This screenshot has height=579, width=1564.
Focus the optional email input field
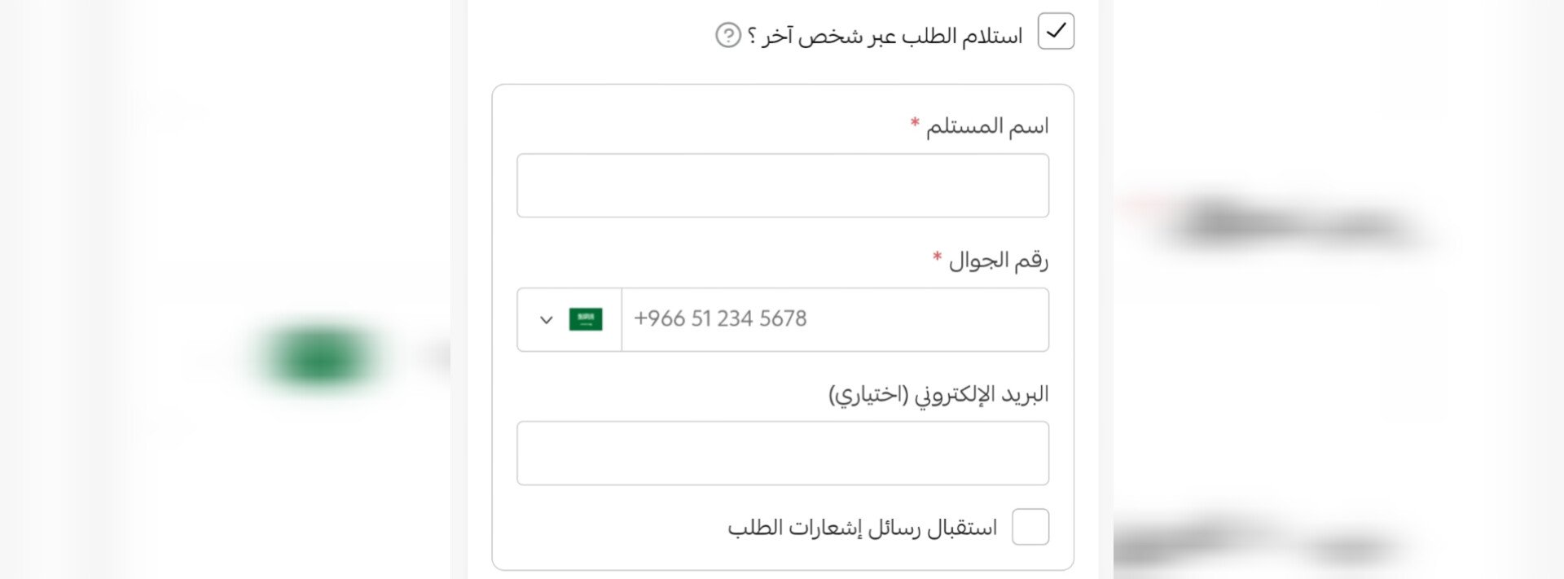click(x=782, y=454)
